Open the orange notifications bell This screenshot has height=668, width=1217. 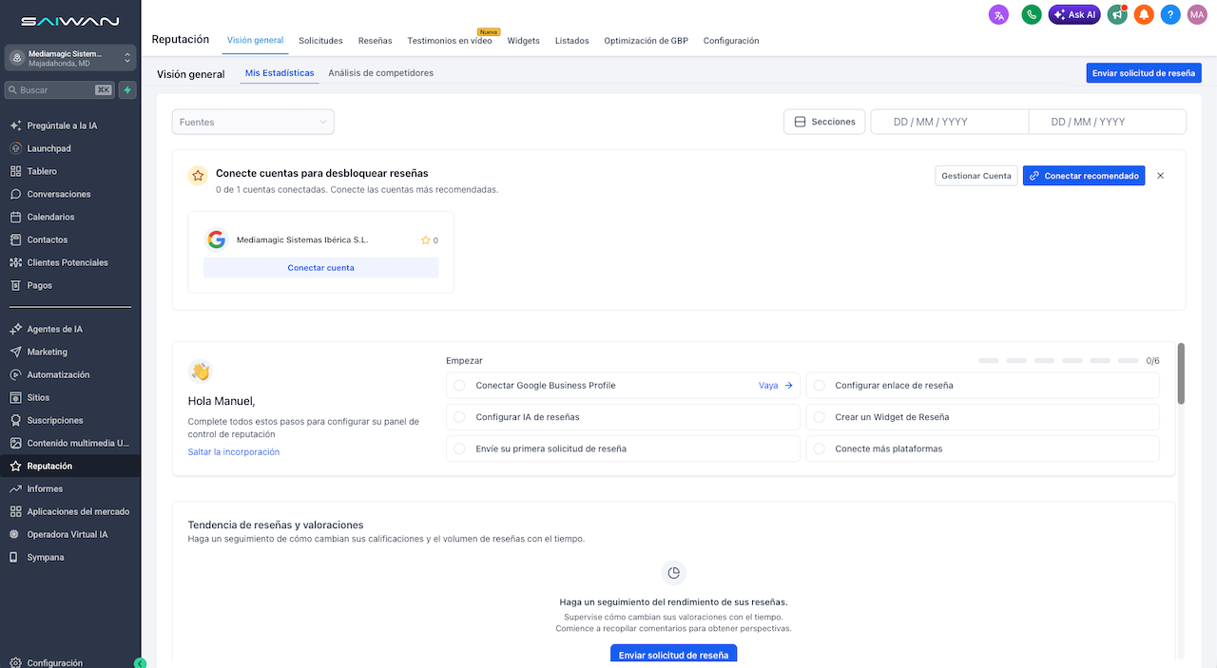(1144, 14)
